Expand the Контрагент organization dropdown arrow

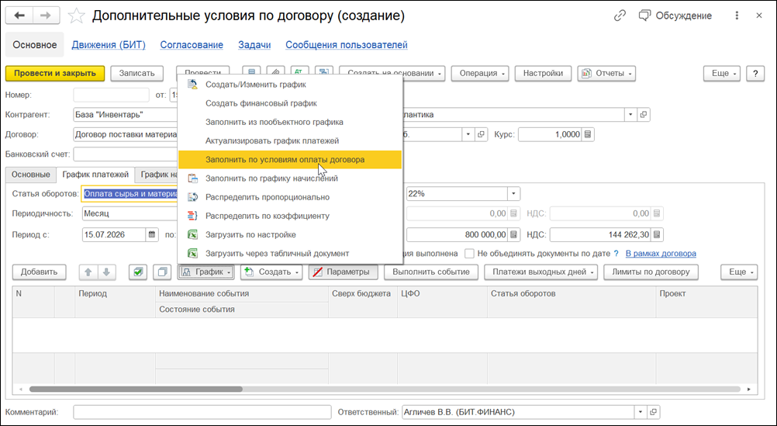(630, 115)
